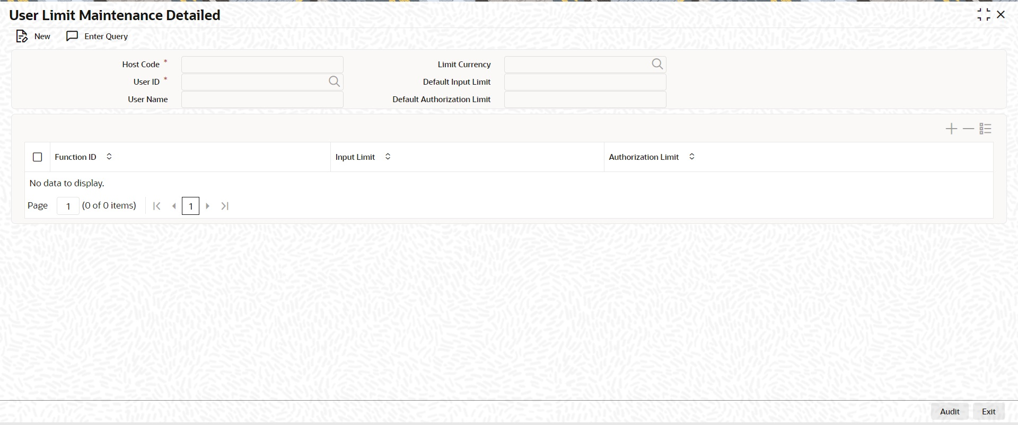Image resolution: width=1018 pixels, height=425 pixels.
Task: Add a row with the plus icon
Action: coord(951,129)
